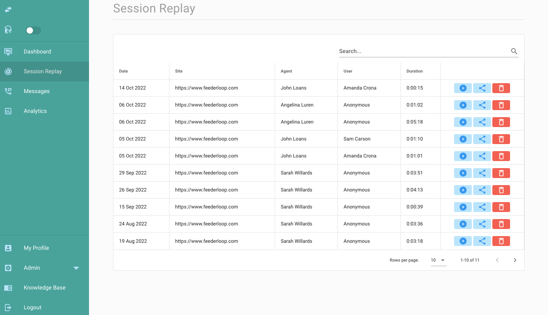
Task: Delete the 0:05:18 duration session
Action: coord(501,122)
